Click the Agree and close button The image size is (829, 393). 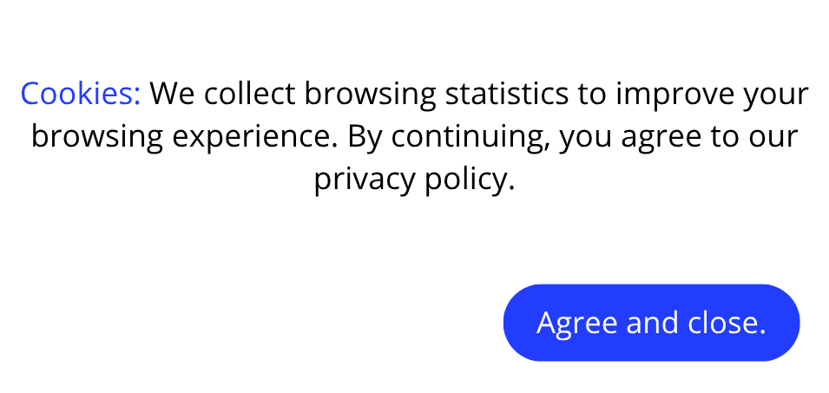(651, 323)
